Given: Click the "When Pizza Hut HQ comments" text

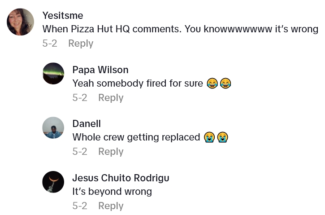Looking at the screenshot, I should click(180, 30).
